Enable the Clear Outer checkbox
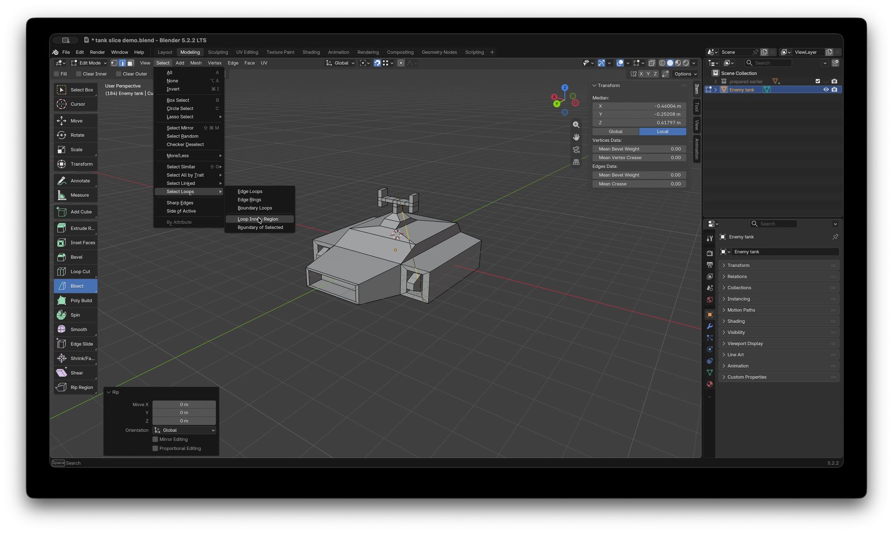893x533 pixels. click(118, 74)
